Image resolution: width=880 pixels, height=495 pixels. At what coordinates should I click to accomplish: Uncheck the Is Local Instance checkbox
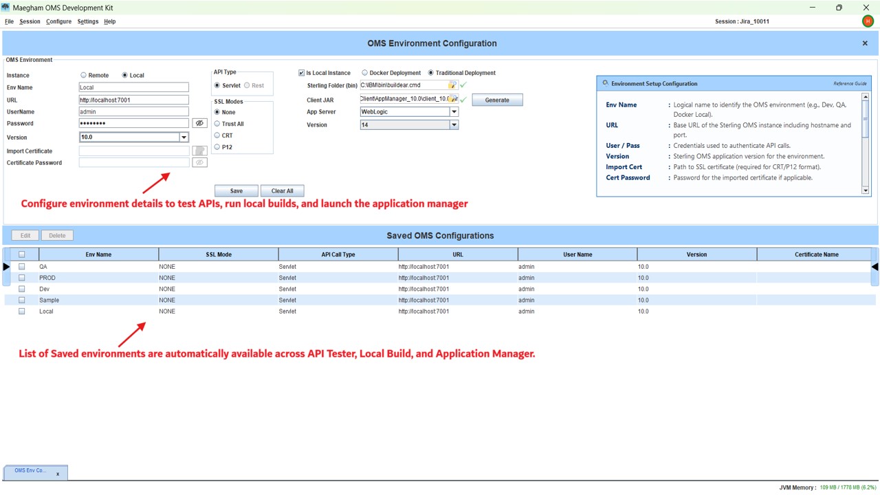pos(301,72)
